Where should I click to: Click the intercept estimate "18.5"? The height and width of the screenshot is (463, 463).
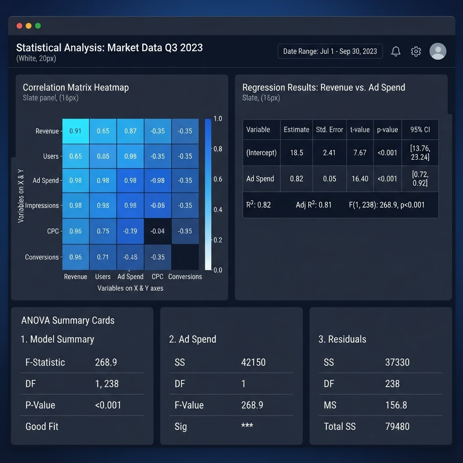297,153
